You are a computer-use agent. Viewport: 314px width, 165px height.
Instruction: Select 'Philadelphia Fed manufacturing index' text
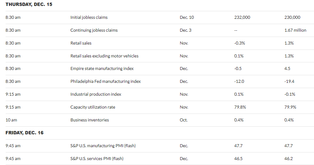coord(105,81)
